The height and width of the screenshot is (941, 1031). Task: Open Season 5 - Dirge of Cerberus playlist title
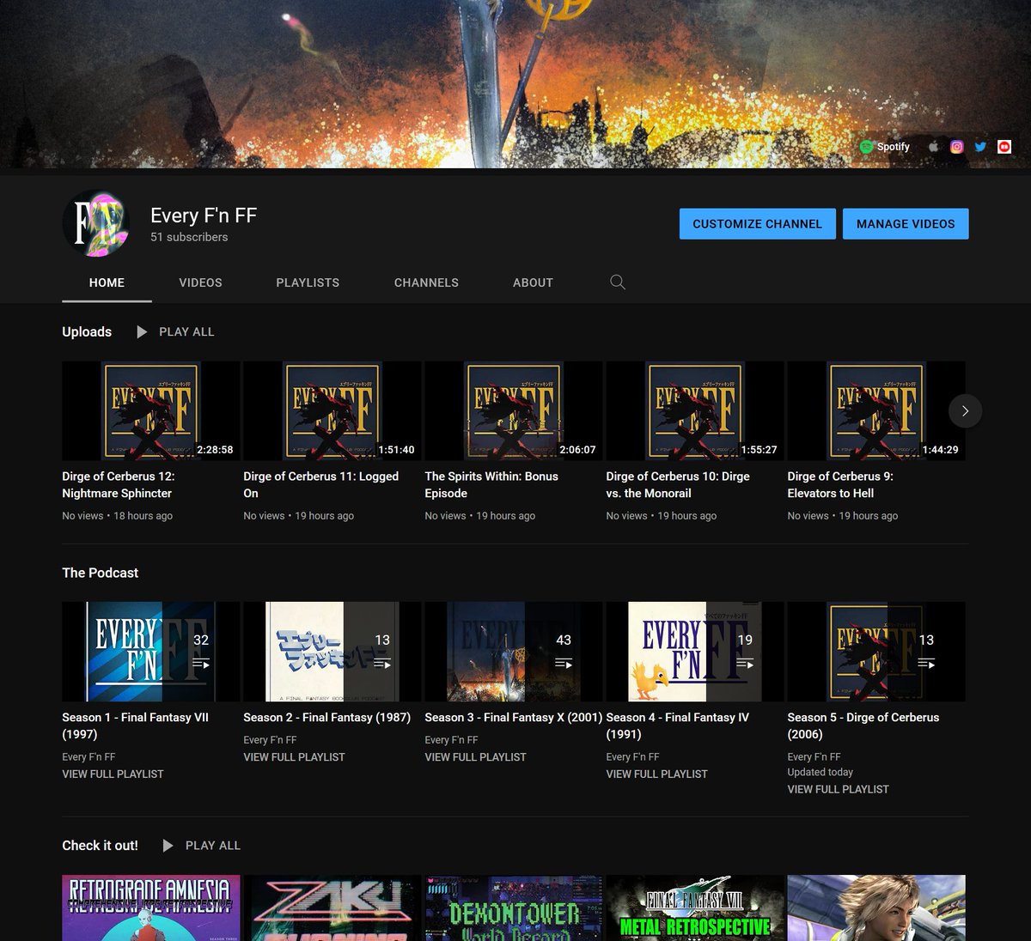[x=863, y=725]
